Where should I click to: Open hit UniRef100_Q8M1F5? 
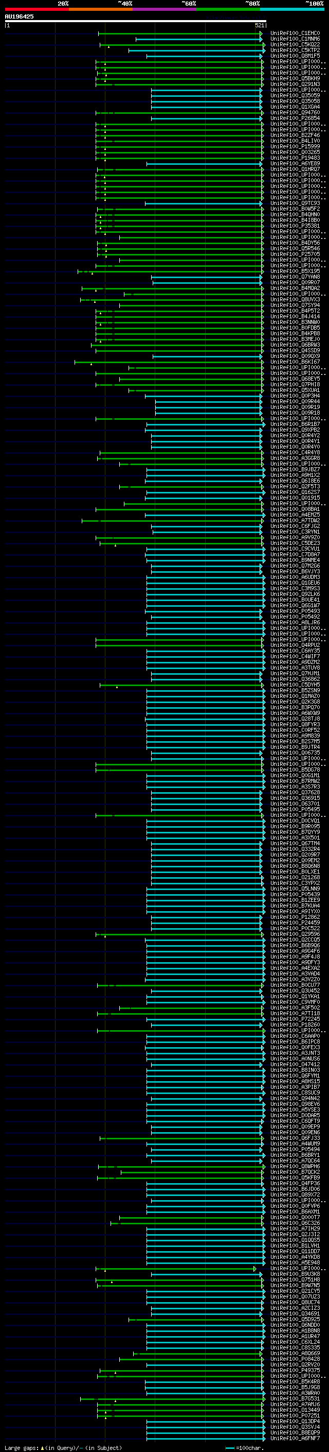point(295,56)
